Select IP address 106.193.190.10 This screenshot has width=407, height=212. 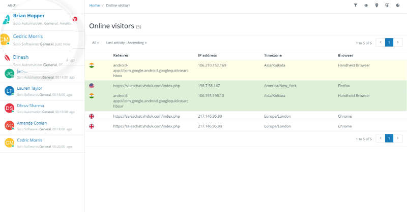click(211, 96)
